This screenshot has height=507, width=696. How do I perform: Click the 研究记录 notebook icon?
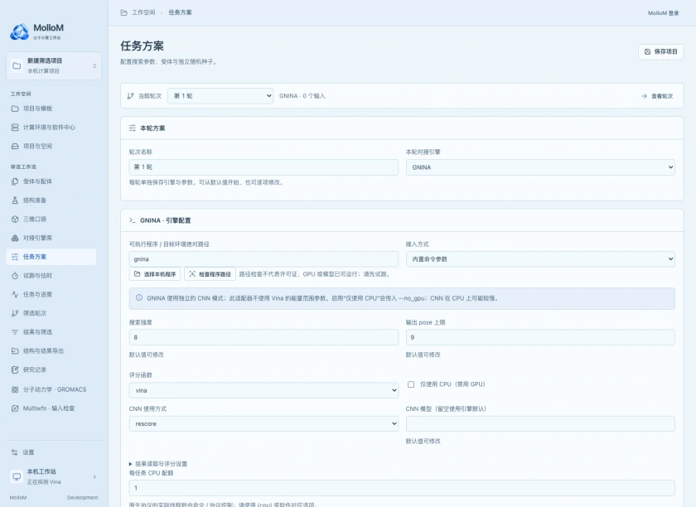(15, 369)
